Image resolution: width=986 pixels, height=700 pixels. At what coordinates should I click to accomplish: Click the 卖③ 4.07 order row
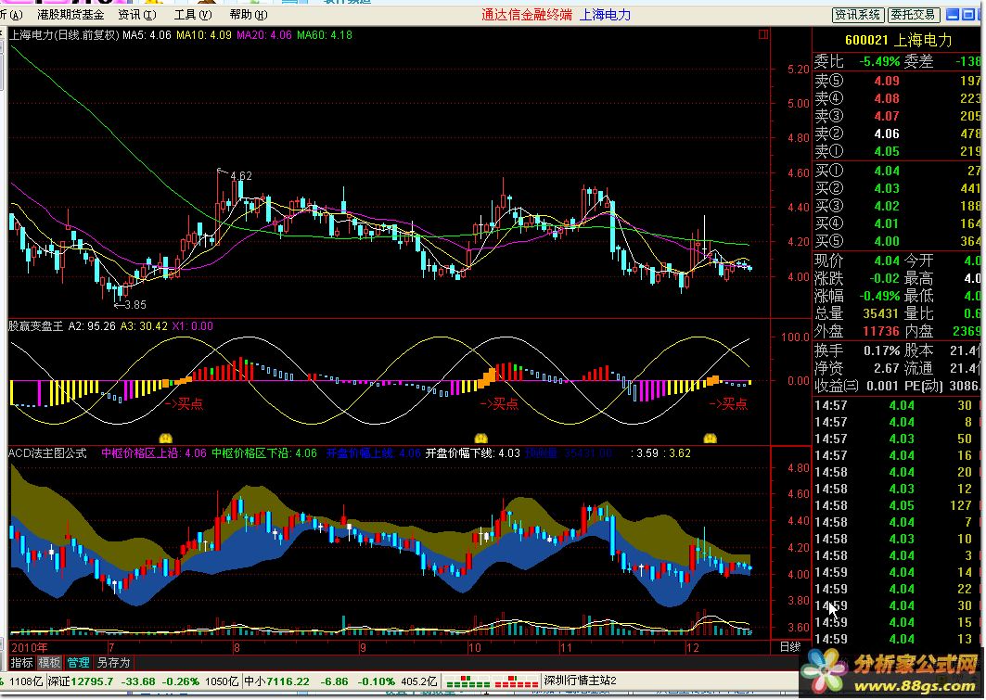tap(897, 116)
